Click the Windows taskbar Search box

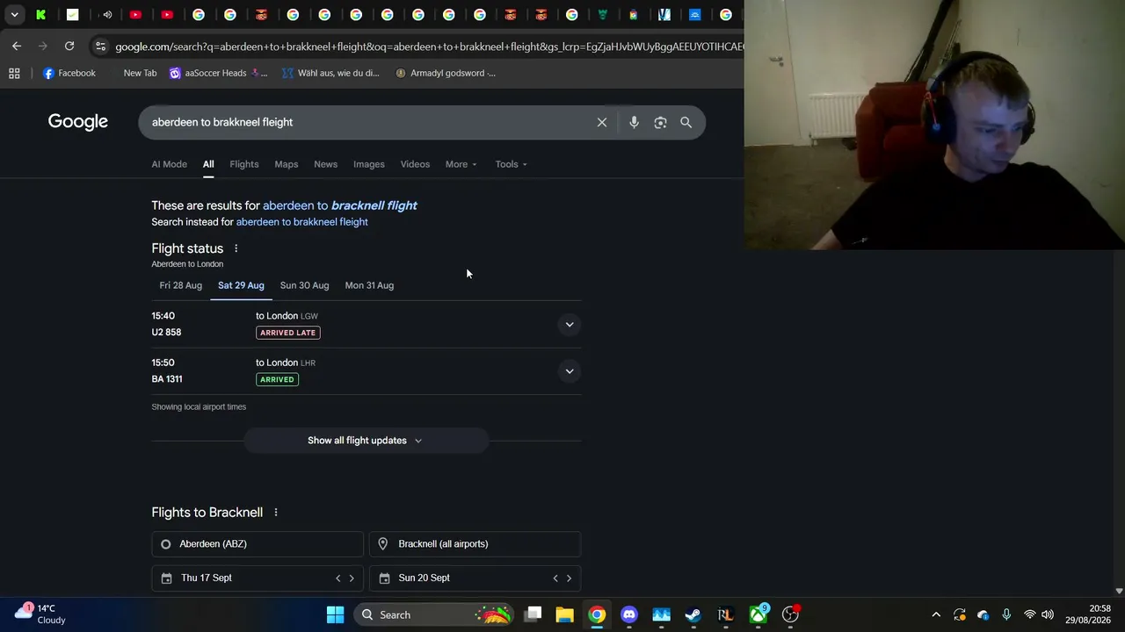(434, 614)
